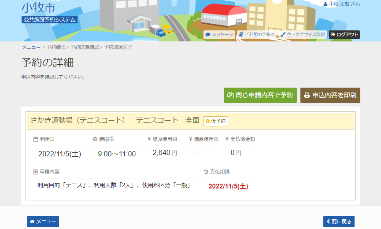Print with the 申込内容を印刷 button

[330, 95]
